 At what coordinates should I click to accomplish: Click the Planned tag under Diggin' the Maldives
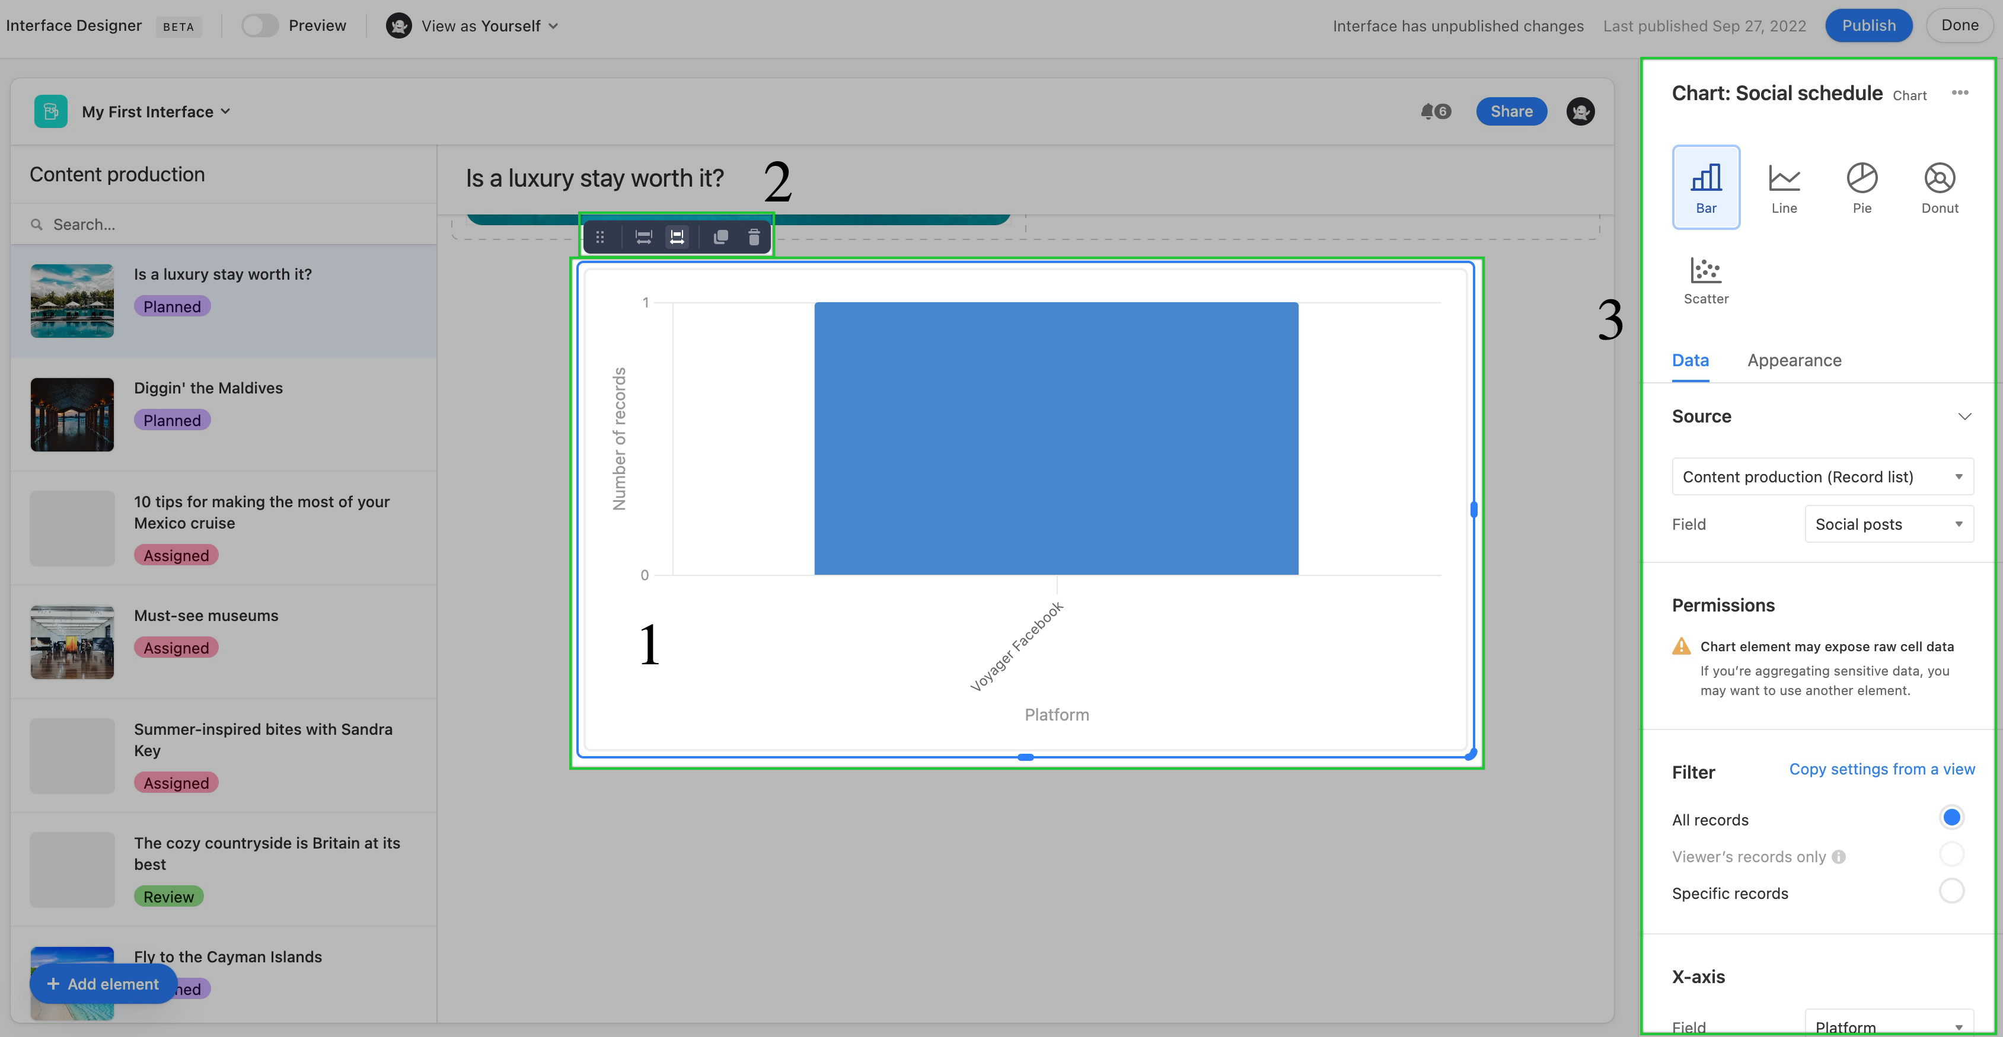(x=172, y=420)
